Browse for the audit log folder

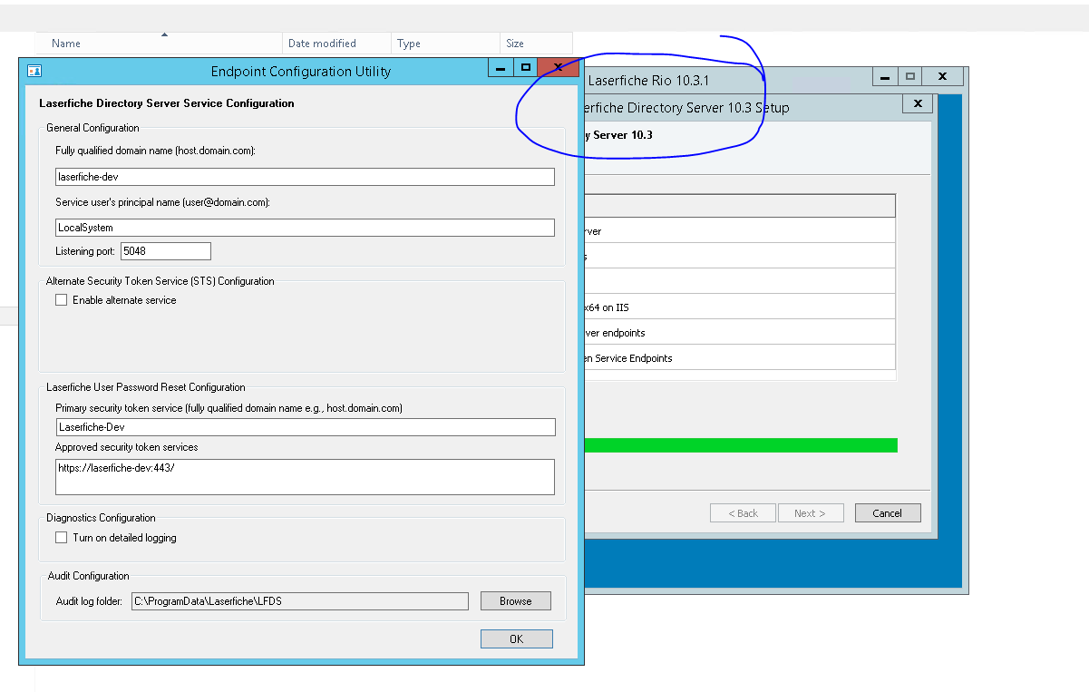tap(515, 601)
